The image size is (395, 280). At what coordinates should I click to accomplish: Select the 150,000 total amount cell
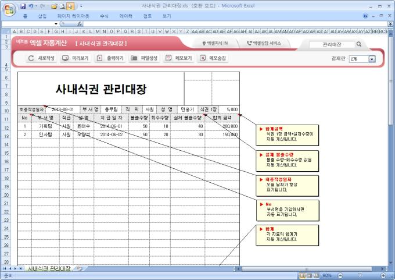tap(222, 134)
